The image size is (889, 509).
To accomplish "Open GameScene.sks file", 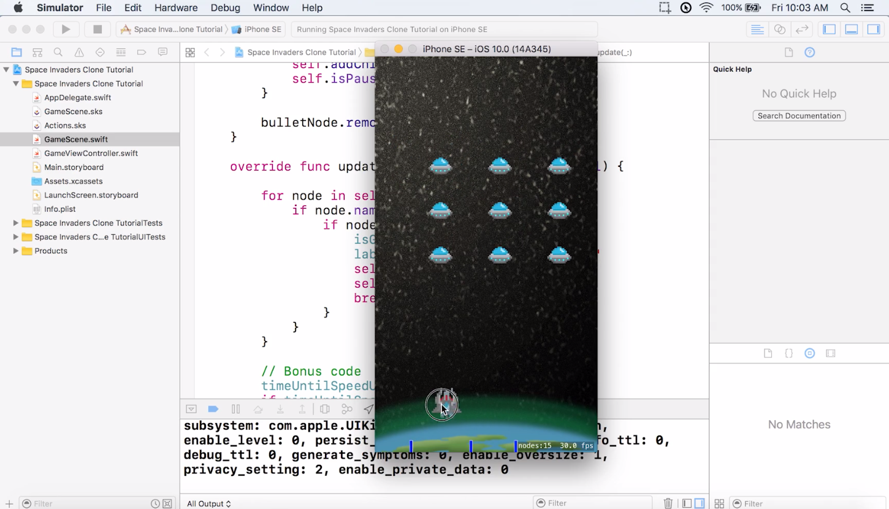I will [73, 112].
